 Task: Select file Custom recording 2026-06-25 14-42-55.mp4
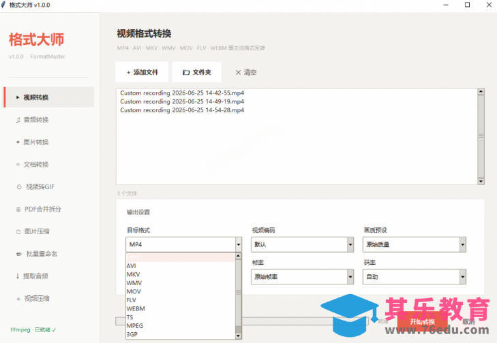click(182, 93)
